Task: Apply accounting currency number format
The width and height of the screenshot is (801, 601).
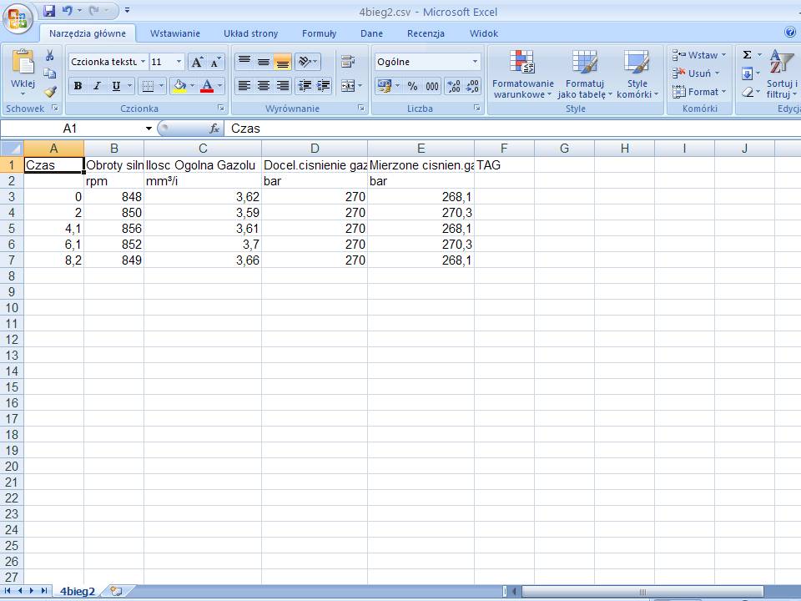Action: (x=384, y=86)
